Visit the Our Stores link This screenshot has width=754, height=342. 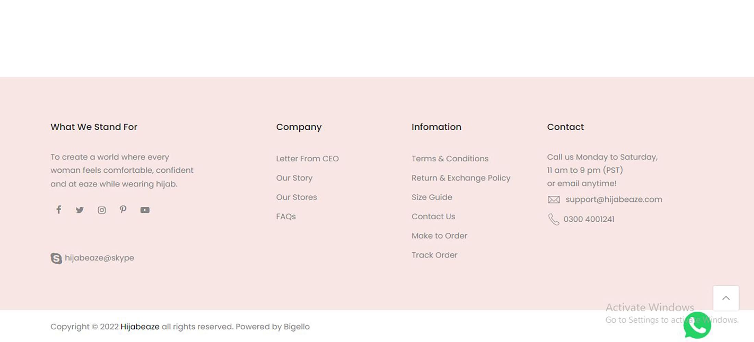296,197
